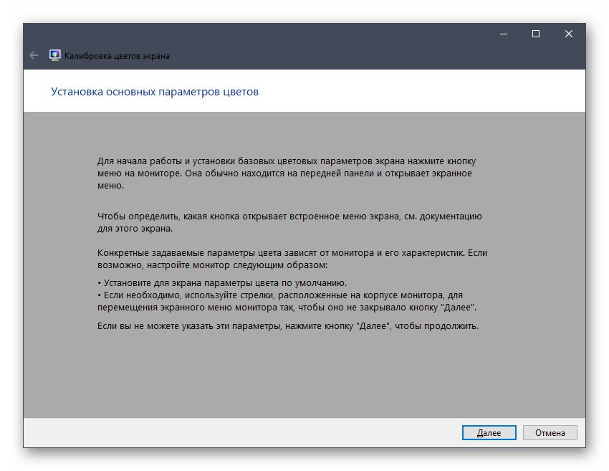This screenshot has width=609, height=471.
Task: Click the sentence Если вы не можете указать
Action: pos(287,326)
